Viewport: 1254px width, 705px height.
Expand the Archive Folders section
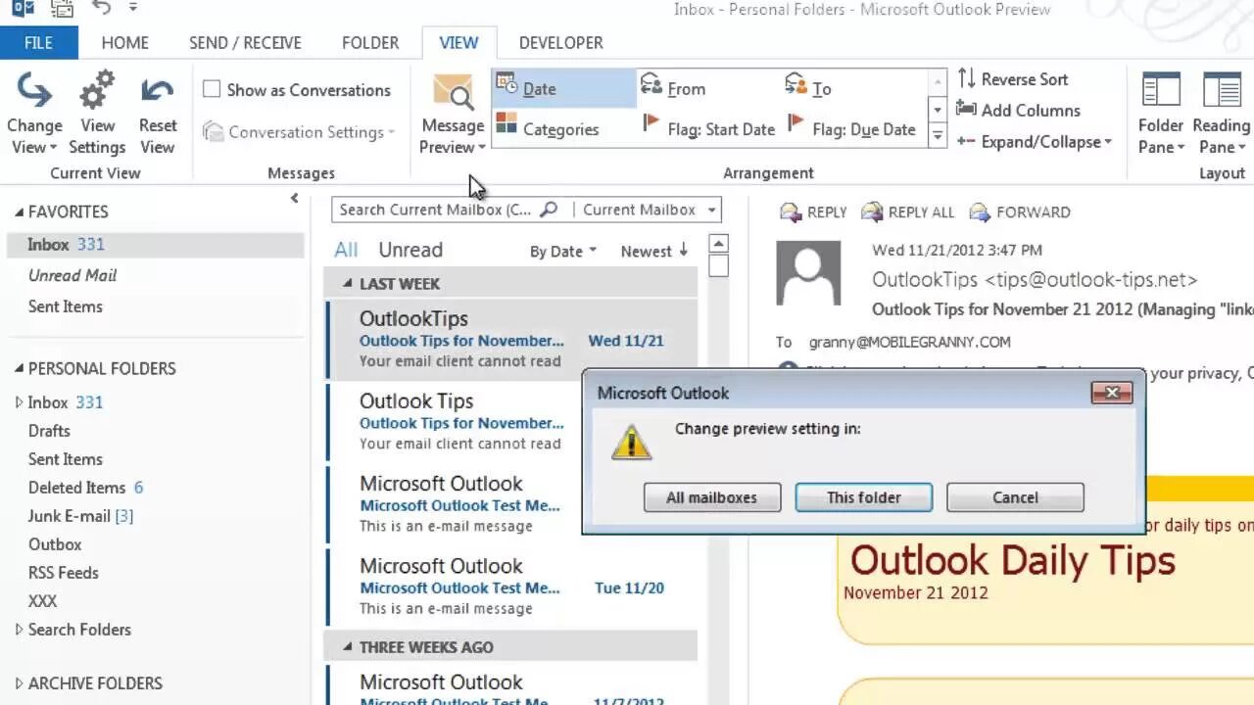[19, 683]
